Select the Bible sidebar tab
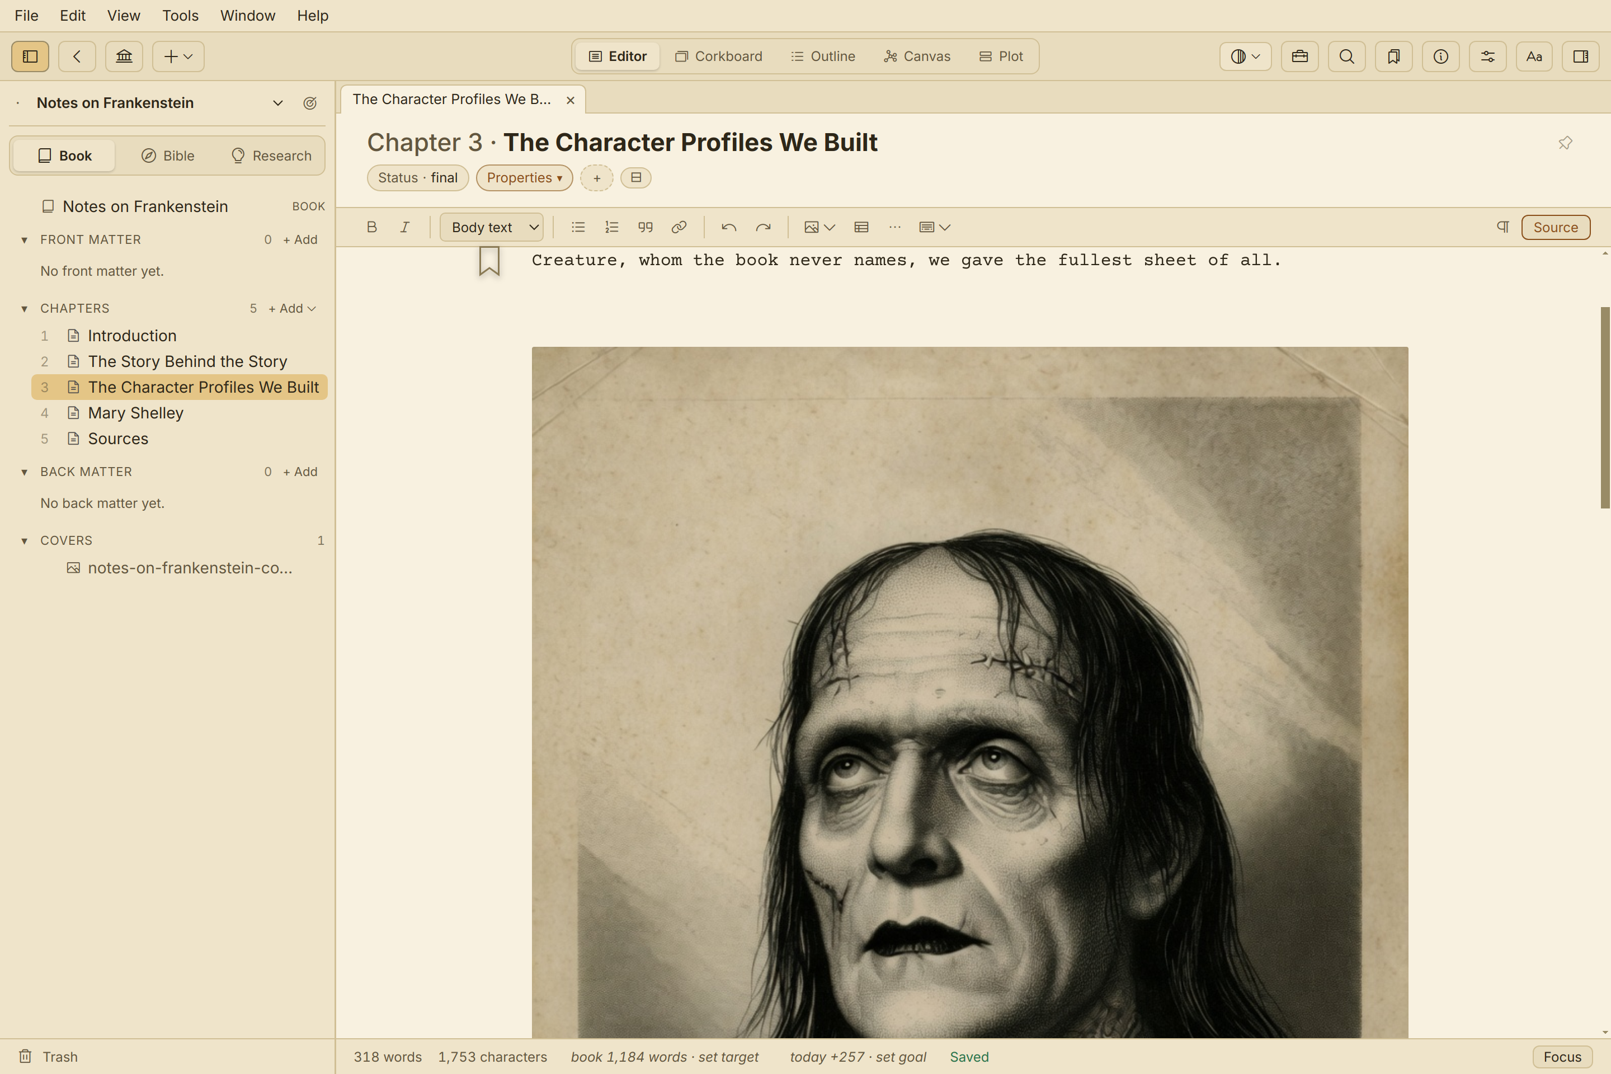The width and height of the screenshot is (1611, 1074). coord(168,156)
